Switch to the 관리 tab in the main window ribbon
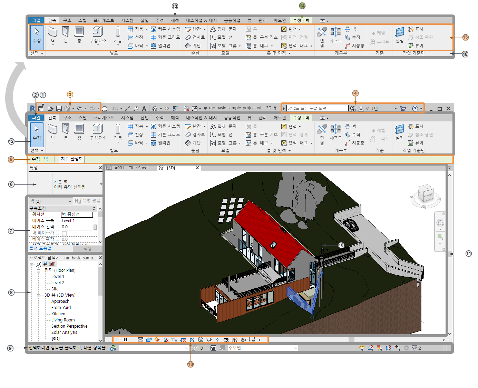Image resolution: width=478 pixels, height=388 pixels. pyautogui.click(x=262, y=118)
